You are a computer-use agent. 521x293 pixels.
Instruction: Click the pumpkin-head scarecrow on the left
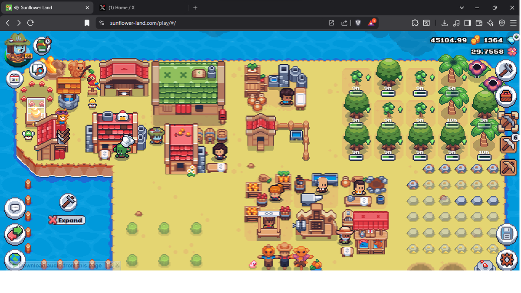tap(268, 256)
